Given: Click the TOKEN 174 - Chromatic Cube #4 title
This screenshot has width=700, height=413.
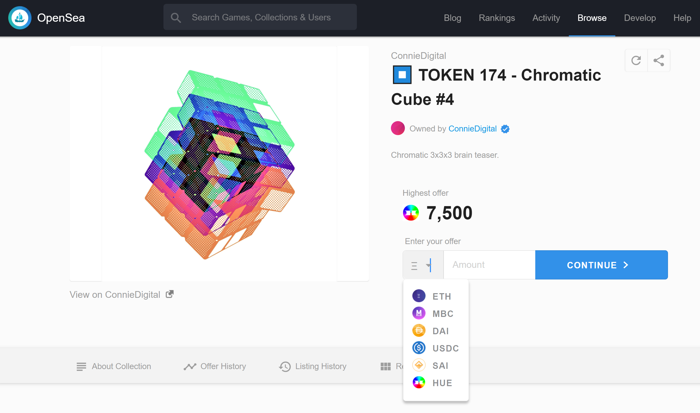Looking at the screenshot, I should [x=496, y=87].
